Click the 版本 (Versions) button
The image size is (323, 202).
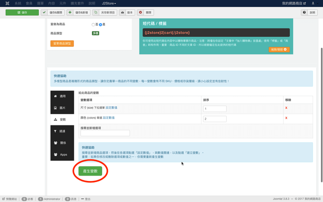click(127, 12)
